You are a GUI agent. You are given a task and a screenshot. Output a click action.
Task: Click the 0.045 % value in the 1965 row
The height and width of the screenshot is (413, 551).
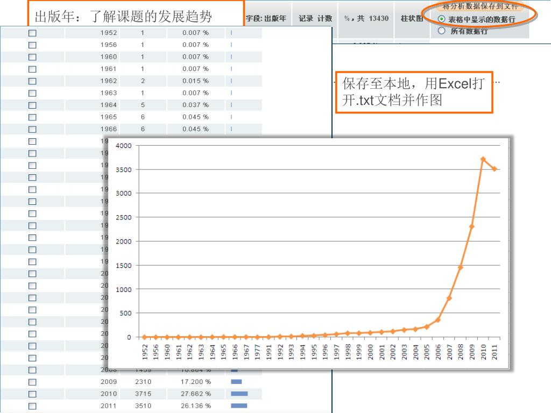pos(195,117)
